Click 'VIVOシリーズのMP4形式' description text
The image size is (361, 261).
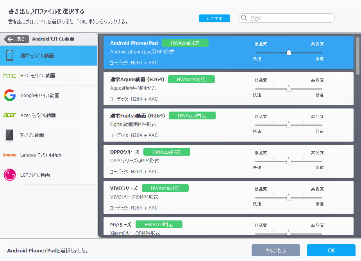[x=134, y=197]
